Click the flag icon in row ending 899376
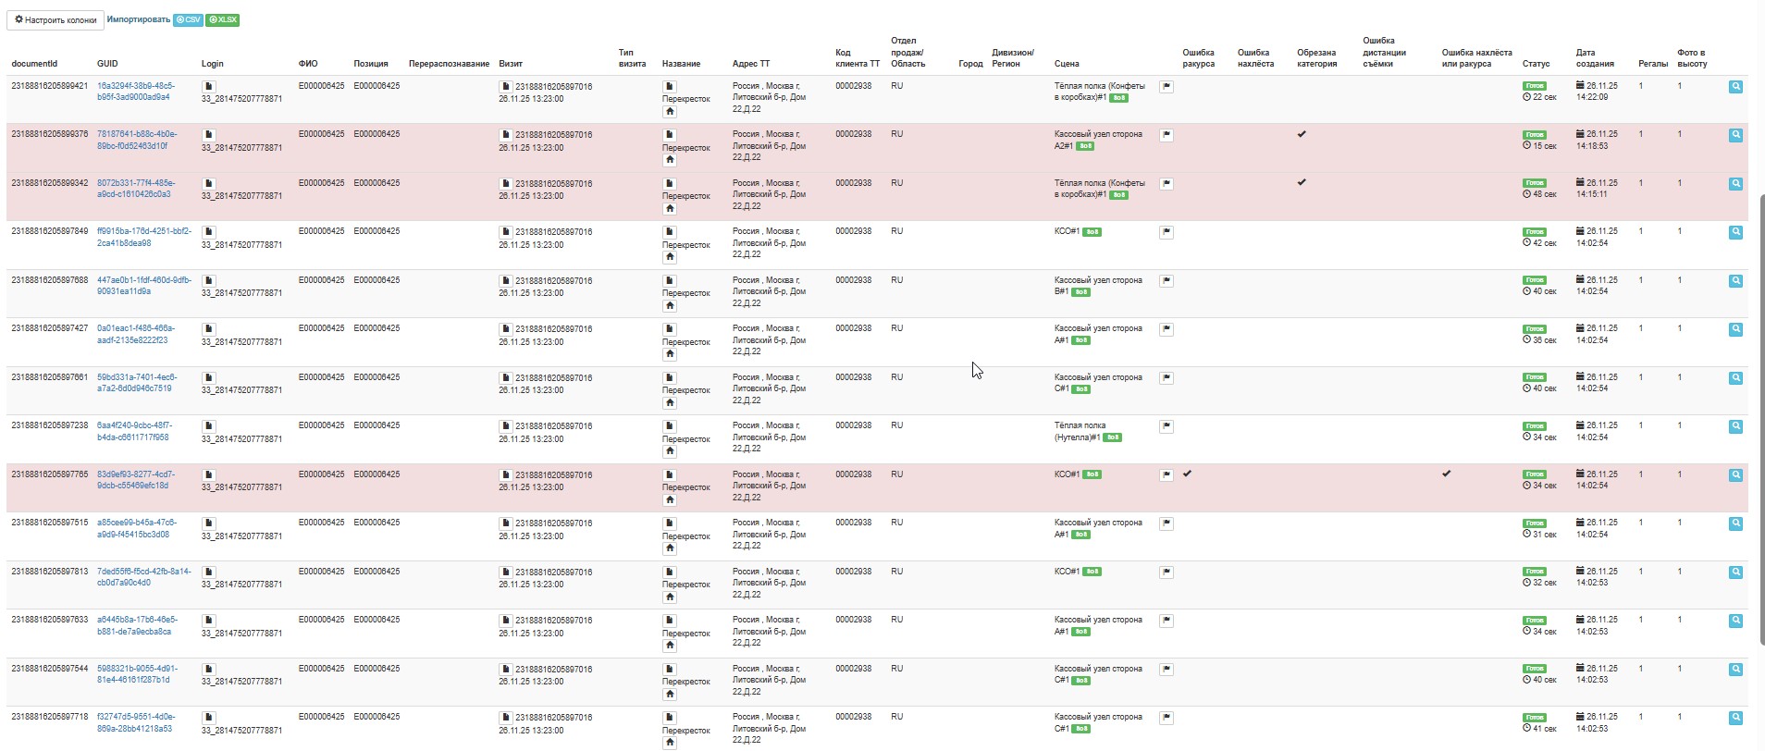The width and height of the screenshot is (1765, 751). [x=1166, y=135]
